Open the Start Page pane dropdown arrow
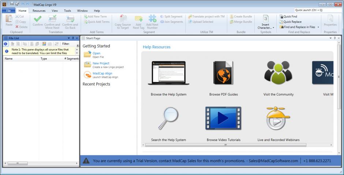This screenshot has width=344, height=175. (x=330, y=38)
